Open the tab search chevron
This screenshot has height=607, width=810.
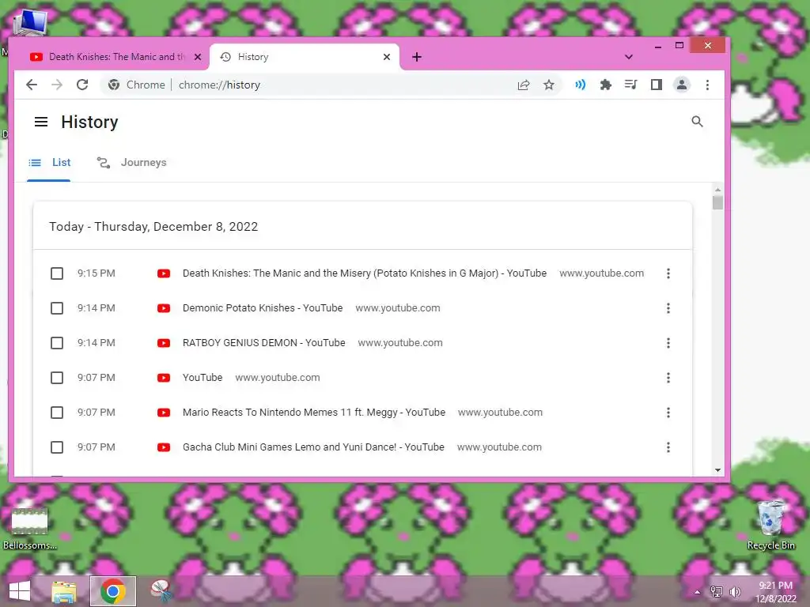tap(628, 57)
